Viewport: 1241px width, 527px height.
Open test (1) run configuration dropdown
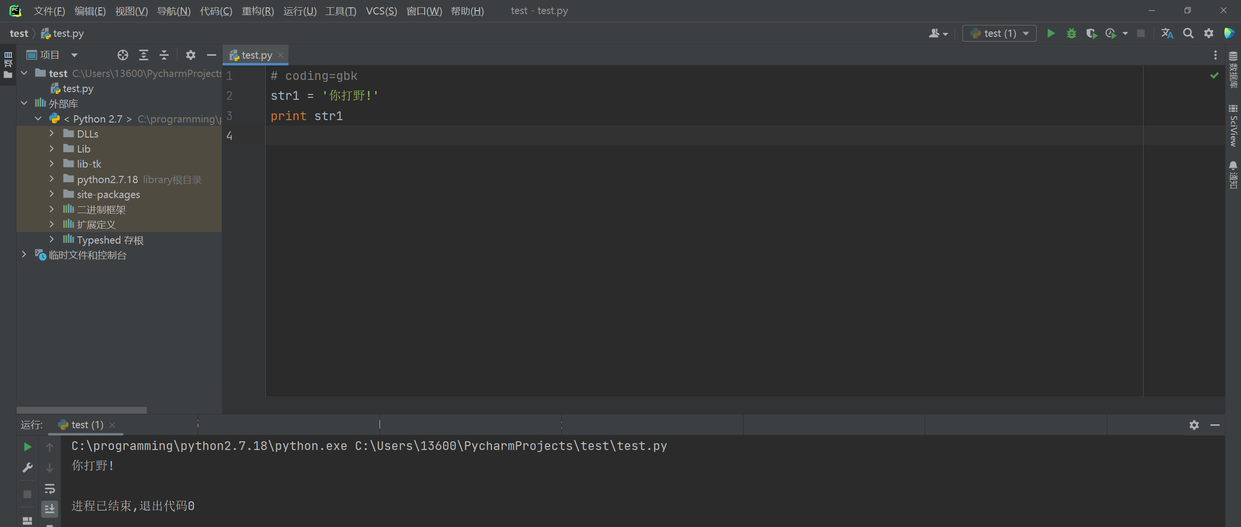coord(999,33)
